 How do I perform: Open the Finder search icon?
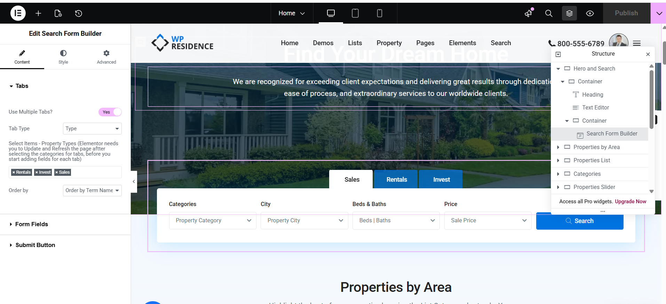coord(548,13)
